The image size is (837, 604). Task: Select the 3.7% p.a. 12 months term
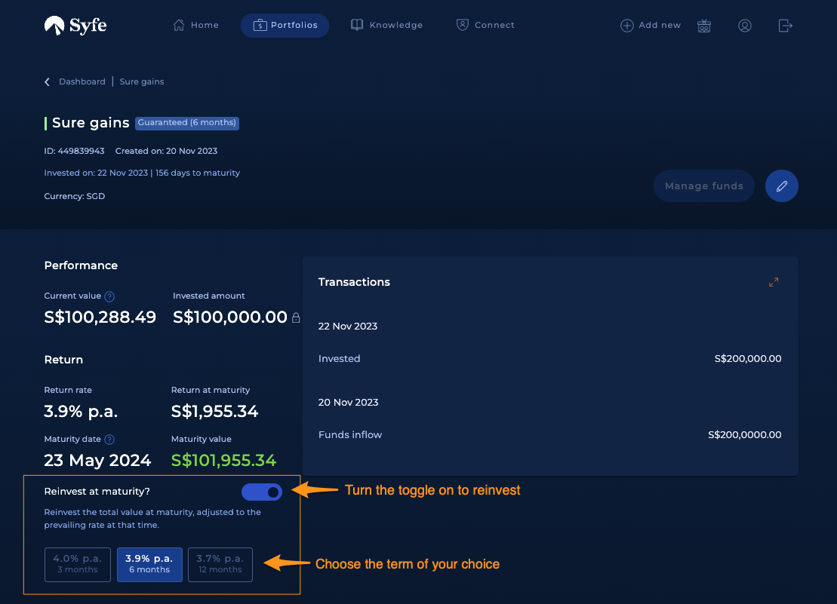pyautogui.click(x=220, y=564)
